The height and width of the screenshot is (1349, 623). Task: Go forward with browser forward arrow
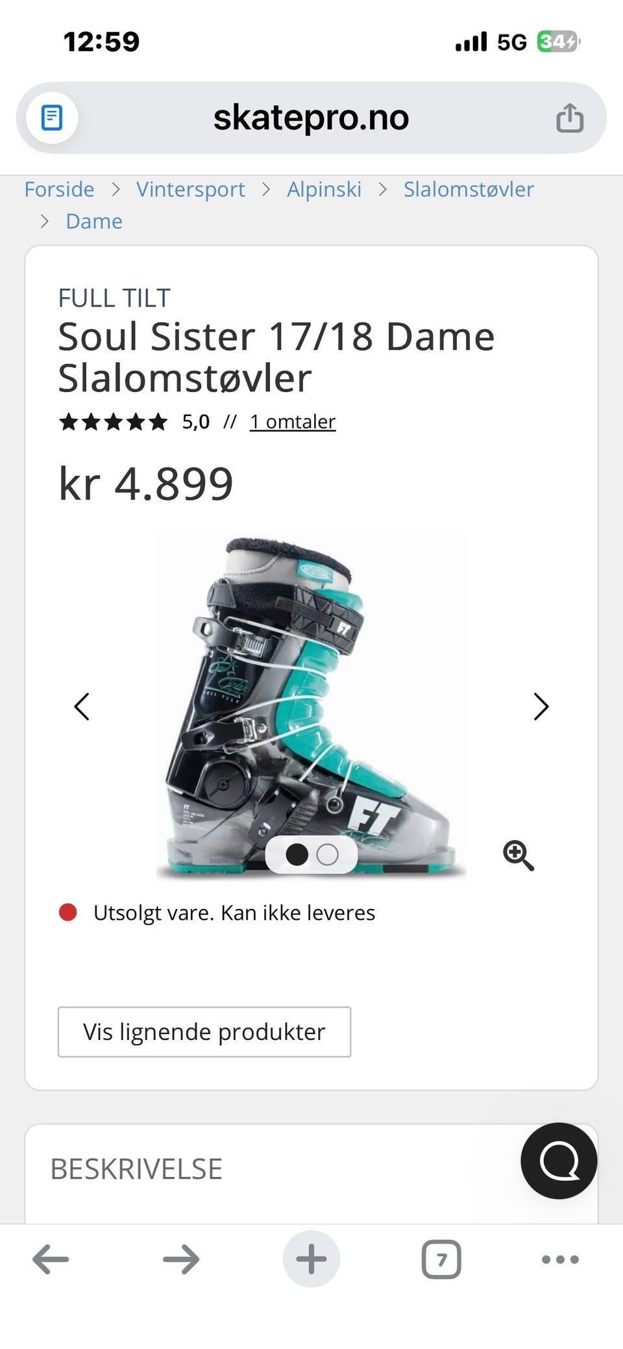click(x=181, y=1259)
